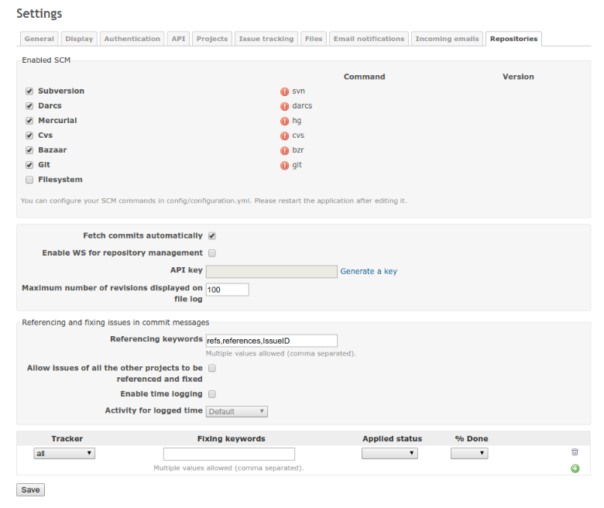The image size is (604, 508).
Task: Enable the Filesystem SCM checkbox
Action: [x=29, y=180]
